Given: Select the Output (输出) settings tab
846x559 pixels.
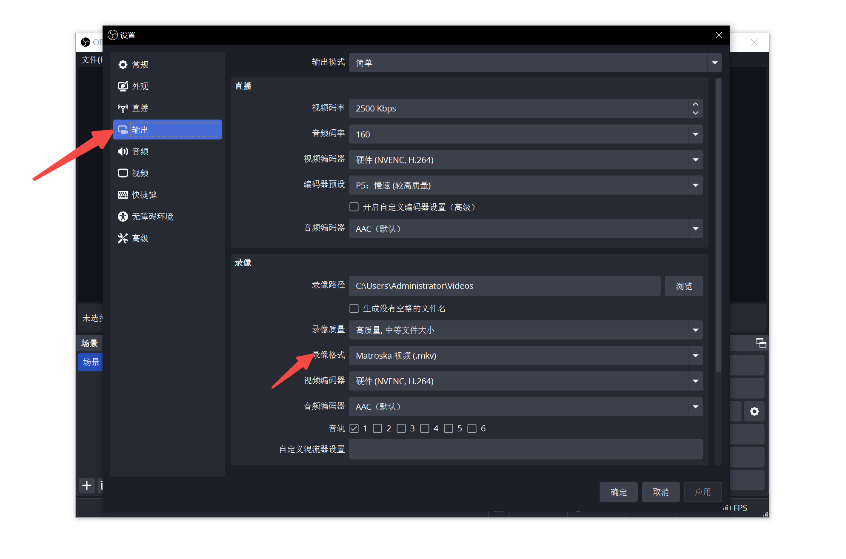Looking at the screenshot, I should point(167,130).
